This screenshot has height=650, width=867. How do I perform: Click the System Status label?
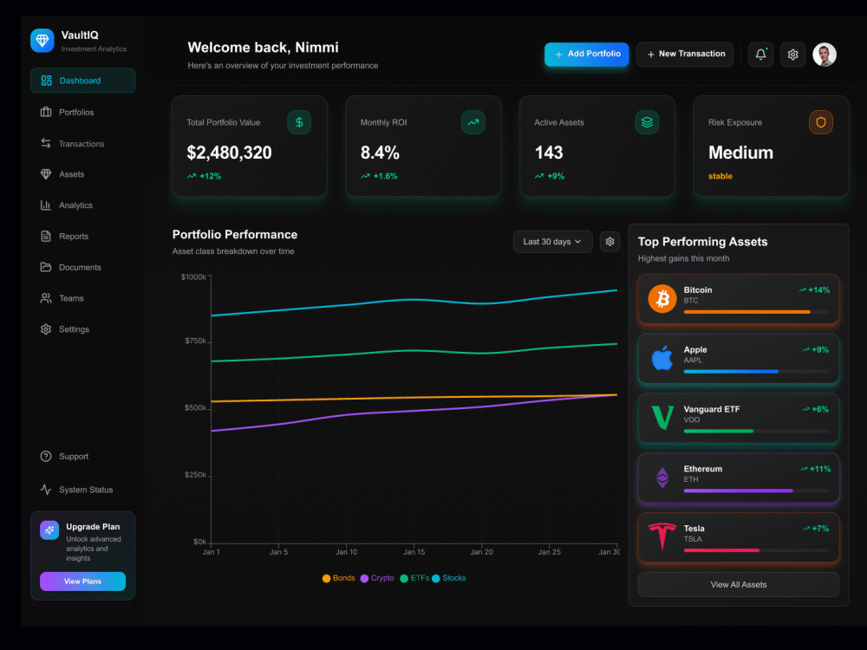point(86,490)
